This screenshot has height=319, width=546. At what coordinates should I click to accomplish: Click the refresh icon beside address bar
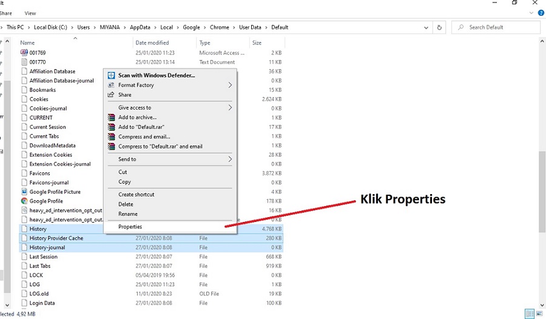[x=439, y=27]
